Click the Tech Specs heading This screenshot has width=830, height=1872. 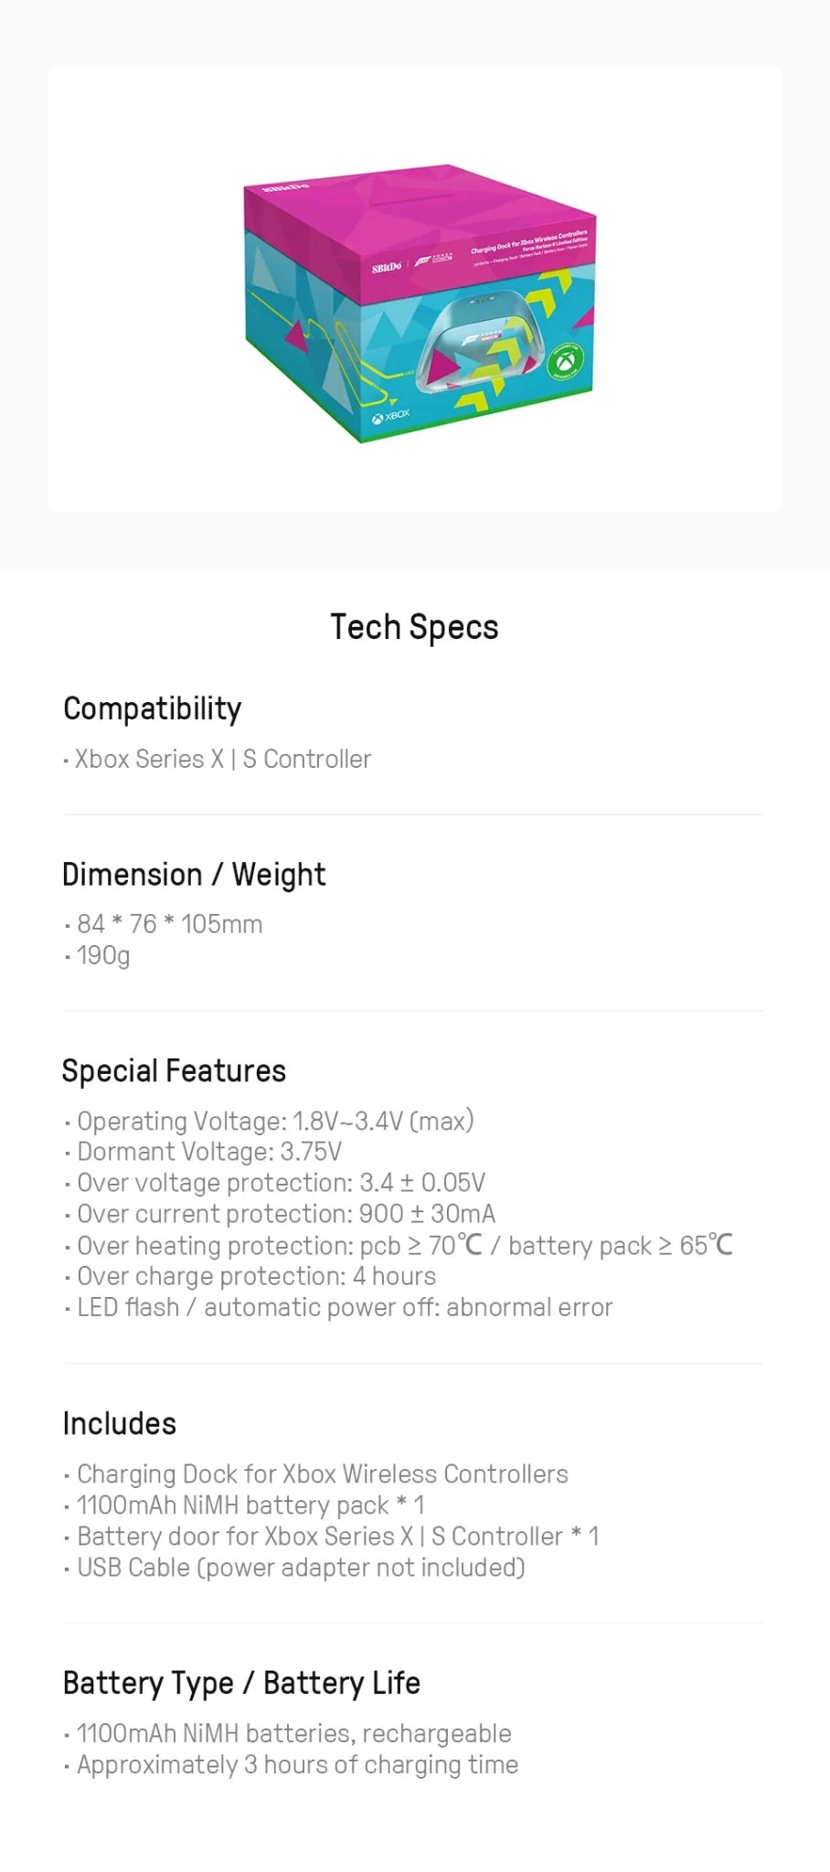(414, 627)
